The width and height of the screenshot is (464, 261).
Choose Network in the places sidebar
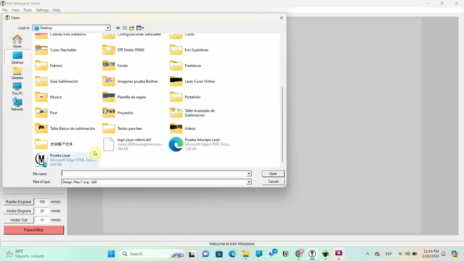coord(17,104)
